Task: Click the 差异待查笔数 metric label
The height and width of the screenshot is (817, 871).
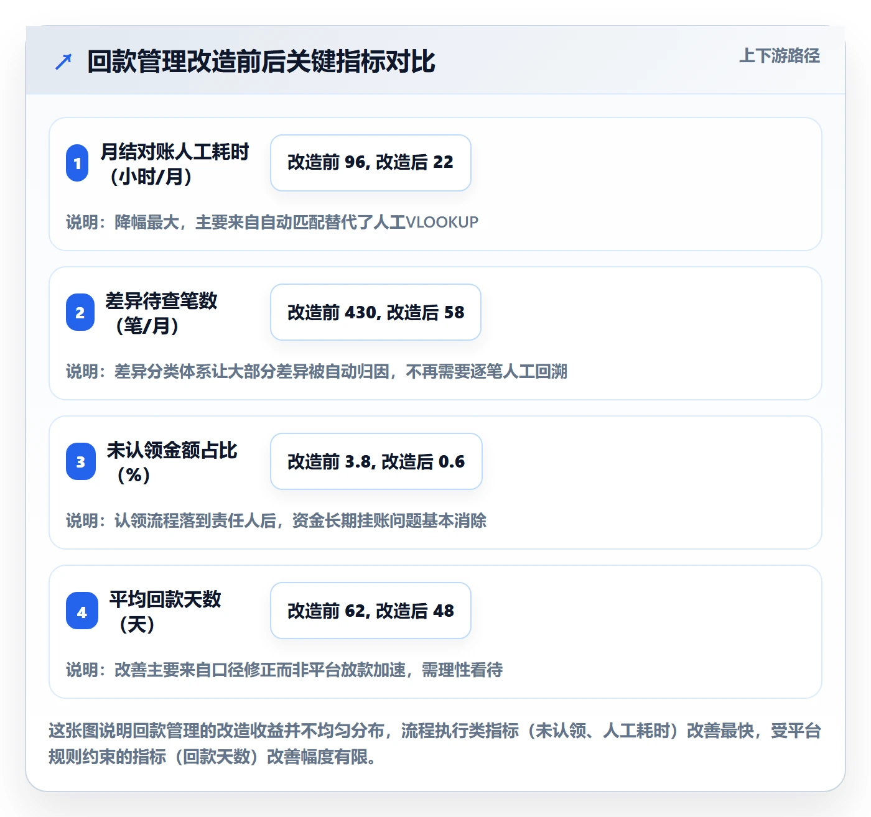Action: pyautogui.click(x=162, y=313)
